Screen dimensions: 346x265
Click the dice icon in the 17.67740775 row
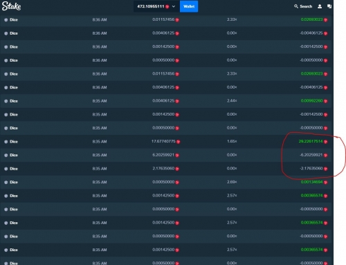pyautogui.click(x=6, y=142)
